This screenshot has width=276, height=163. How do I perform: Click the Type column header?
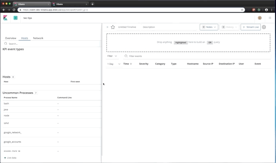(x=174, y=64)
